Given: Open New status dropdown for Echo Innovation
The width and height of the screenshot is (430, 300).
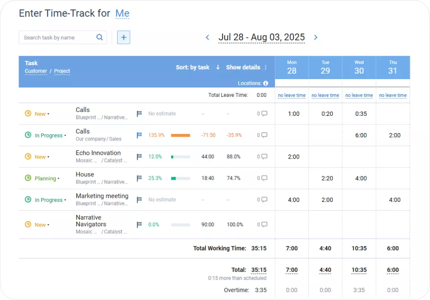Looking at the screenshot, I should point(42,157).
